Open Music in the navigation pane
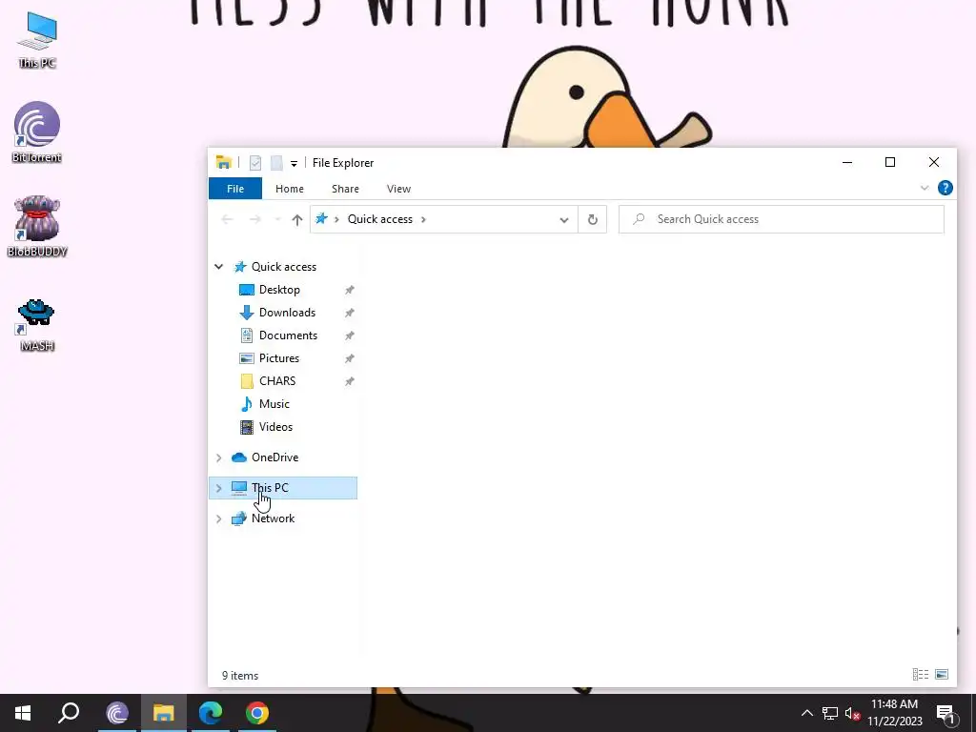This screenshot has height=732, width=976. pos(274,404)
